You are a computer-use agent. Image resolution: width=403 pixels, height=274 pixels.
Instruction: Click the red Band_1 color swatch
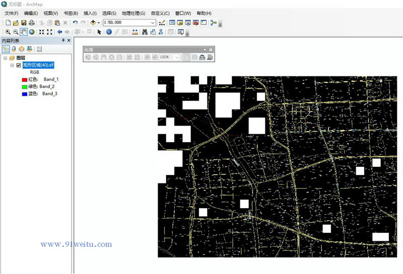pos(24,79)
